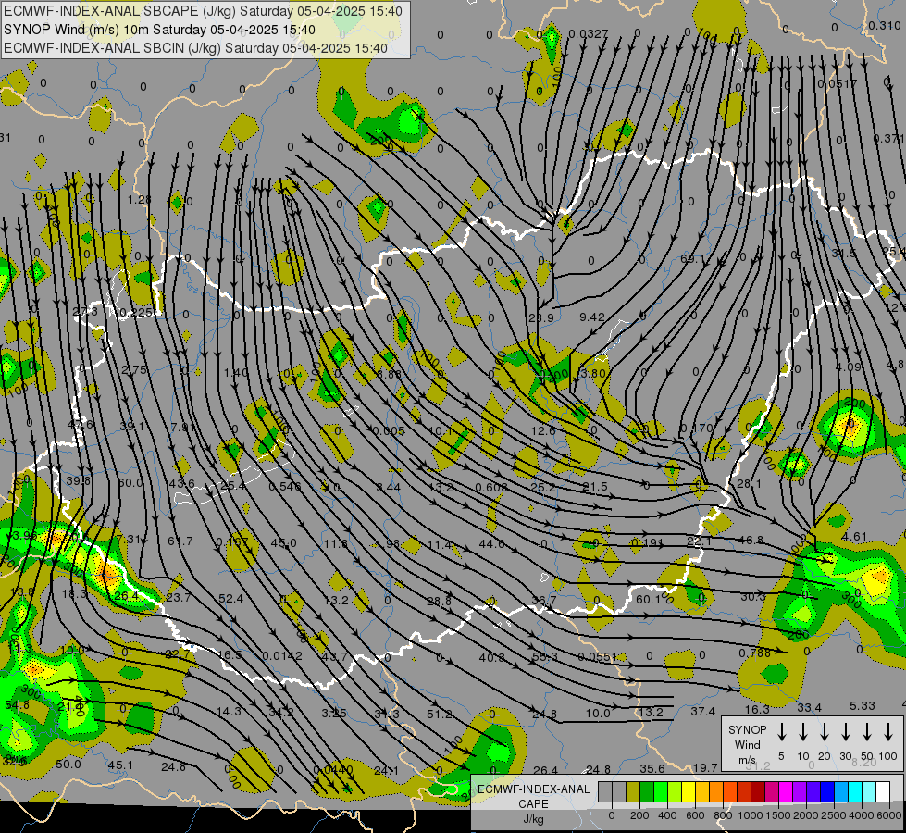Viewport: 906px width, 833px height.
Task: Click the 5 m/s wind arrow in legend
Action: tap(782, 732)
